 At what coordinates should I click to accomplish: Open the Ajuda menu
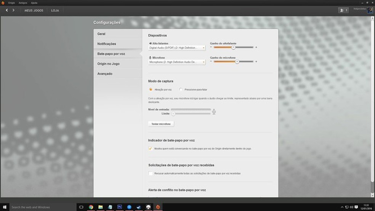pyautogui.click(x=34, y=3)
